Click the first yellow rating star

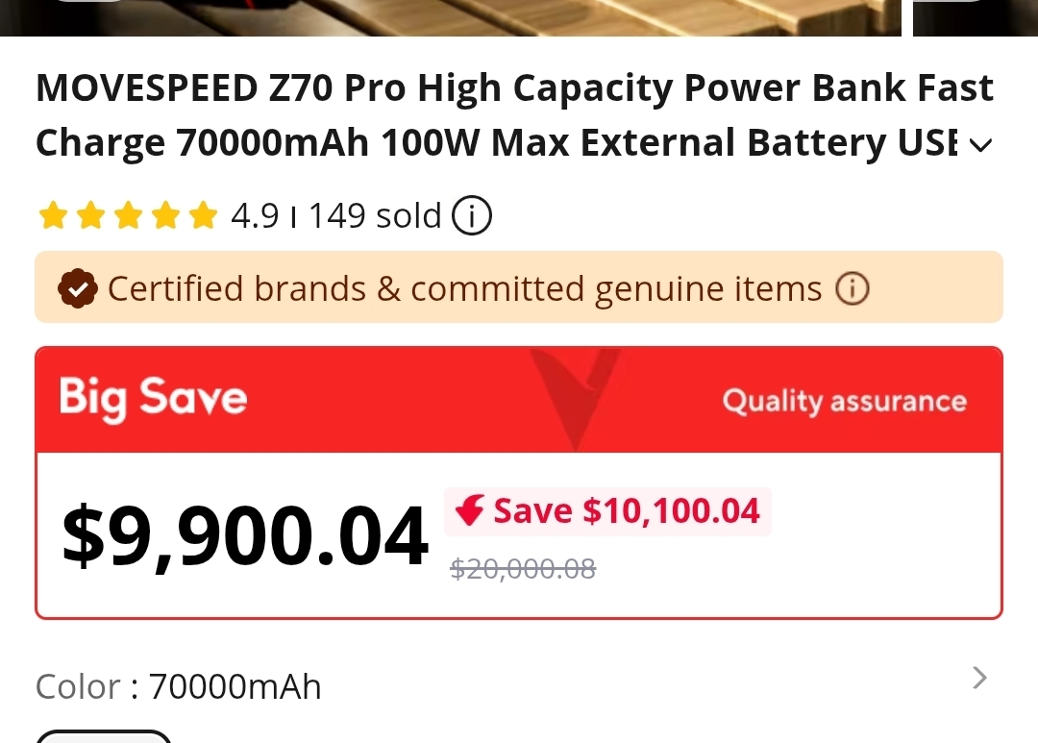pyautogui.click(x=53, y=216)
